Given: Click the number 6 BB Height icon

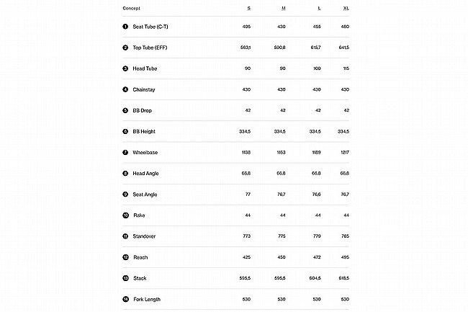Looking at the screenshot, I should click(x=125, y=131).
